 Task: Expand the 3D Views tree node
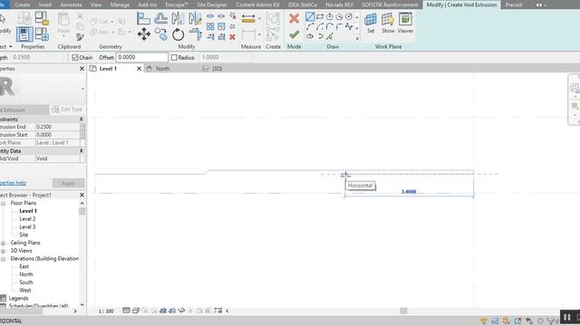click(x=4, y=251)
